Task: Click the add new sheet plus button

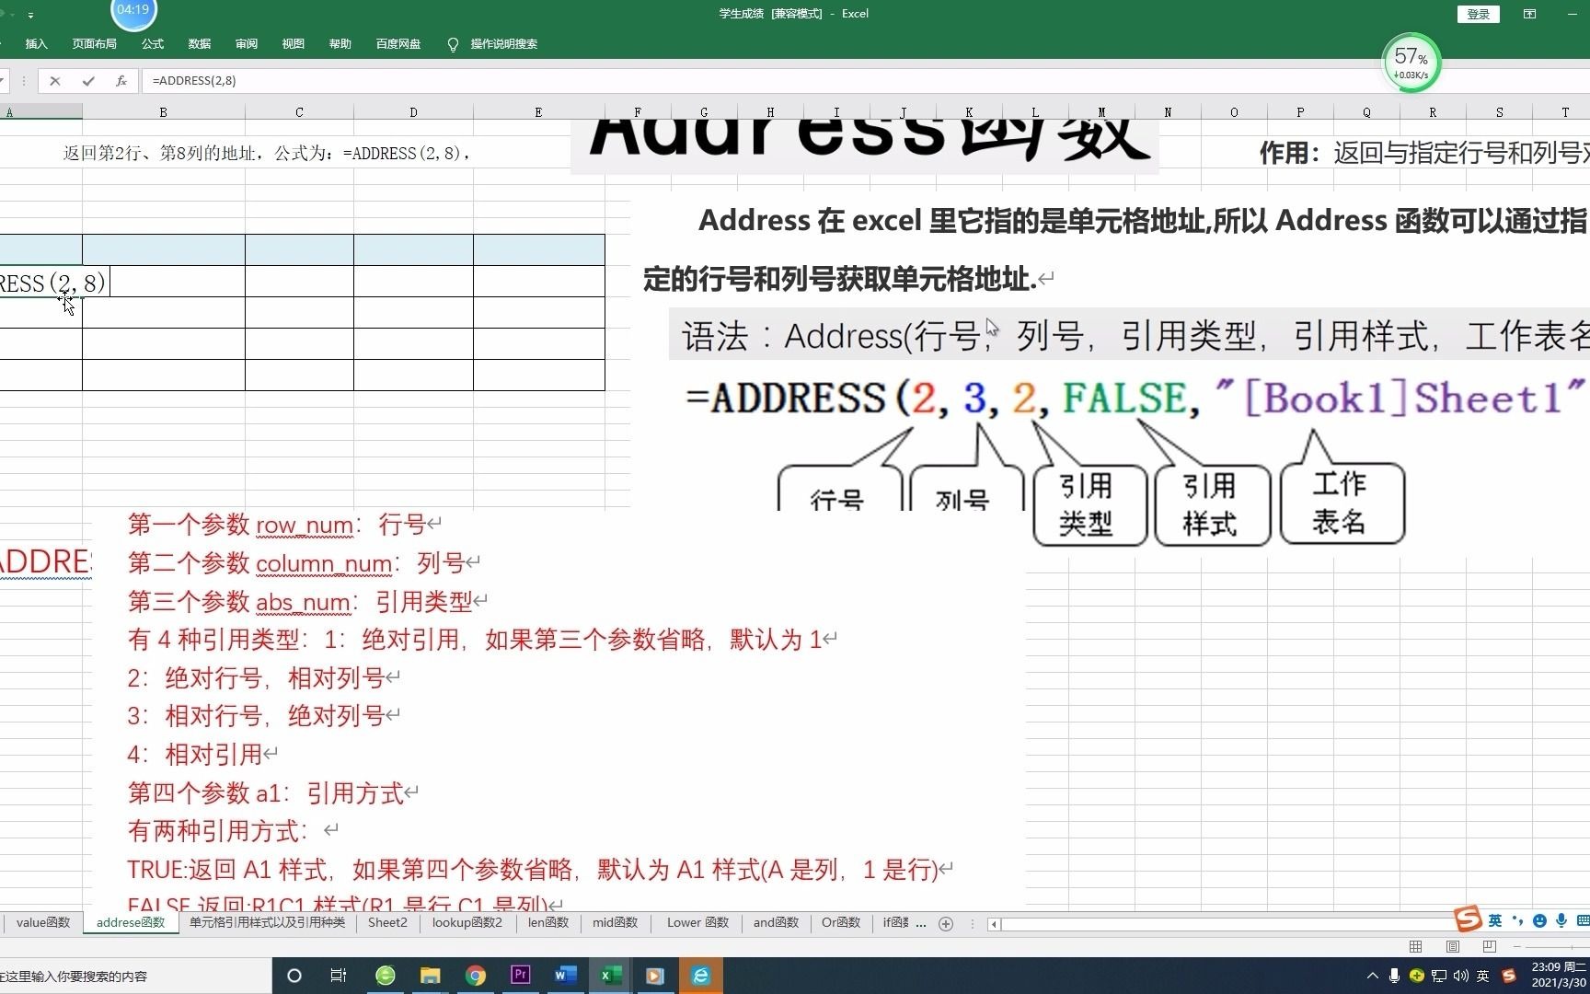Action: click(x=947, y=923)
